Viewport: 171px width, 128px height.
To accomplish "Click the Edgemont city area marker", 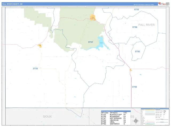I will [40, 46].
